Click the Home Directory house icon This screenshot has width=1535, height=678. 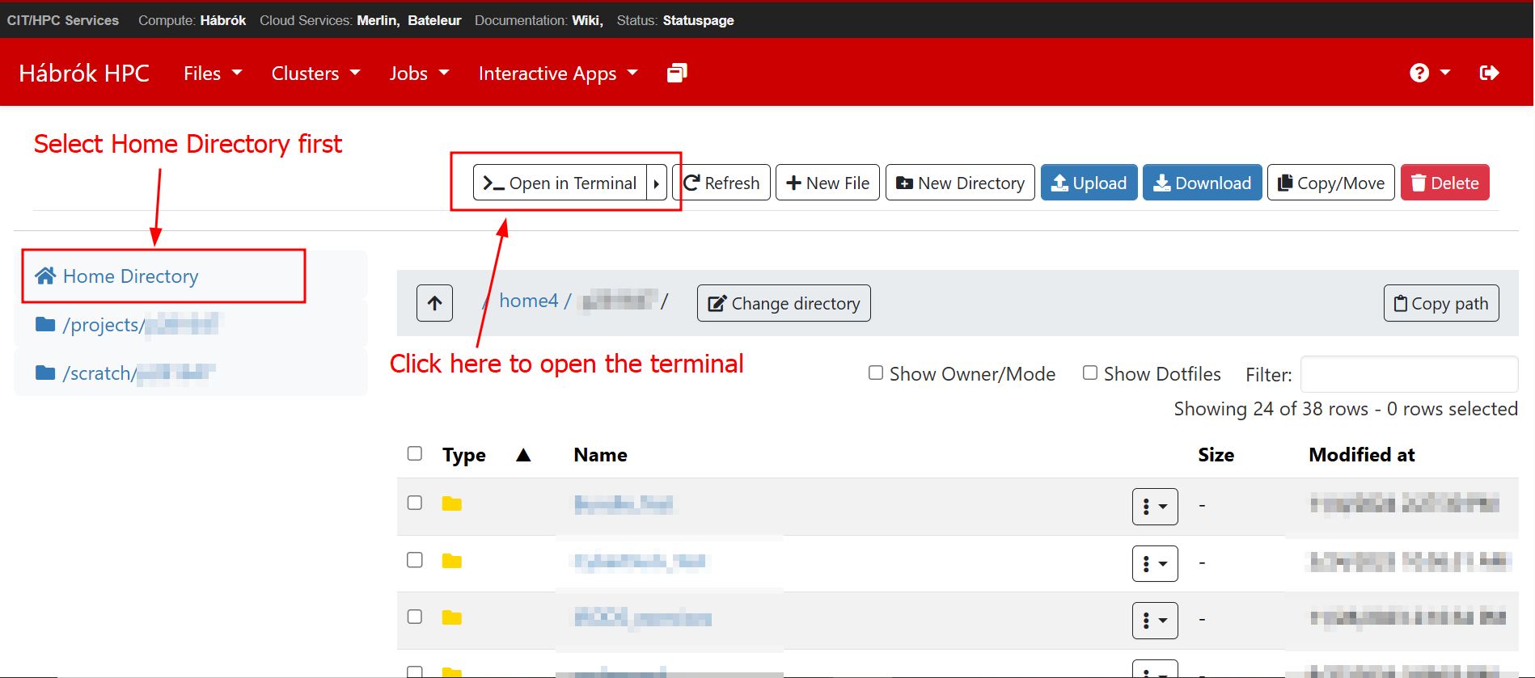pos(45,276)
